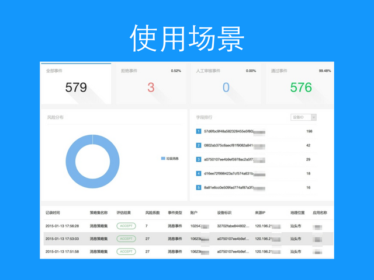
Task: Click the 设备标识 column header
Action: (224, 212)
